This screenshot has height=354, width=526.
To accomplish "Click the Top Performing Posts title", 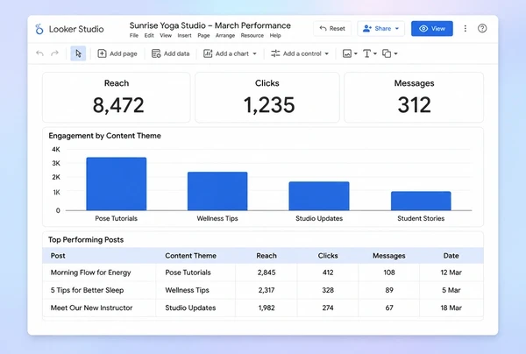I will [86, 240].
